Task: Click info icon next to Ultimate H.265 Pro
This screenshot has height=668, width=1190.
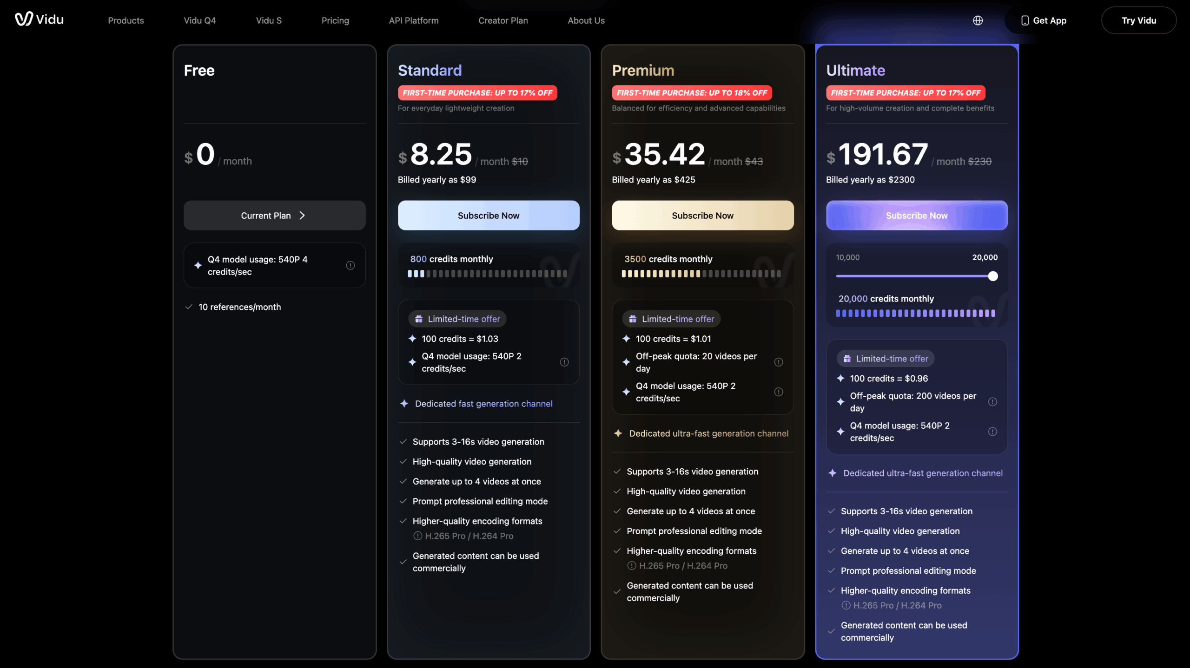Action: pos(846,605)
